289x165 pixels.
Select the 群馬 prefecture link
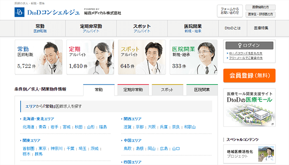coord(38,154)
